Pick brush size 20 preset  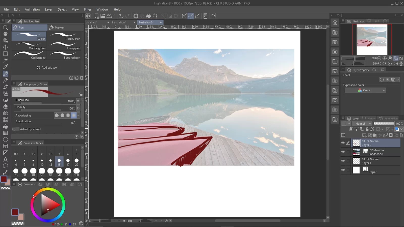coord(77,162)
